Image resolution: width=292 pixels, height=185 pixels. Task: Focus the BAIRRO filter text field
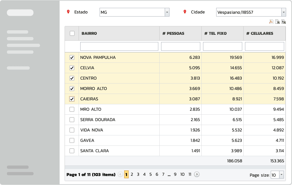pos(119,47)
